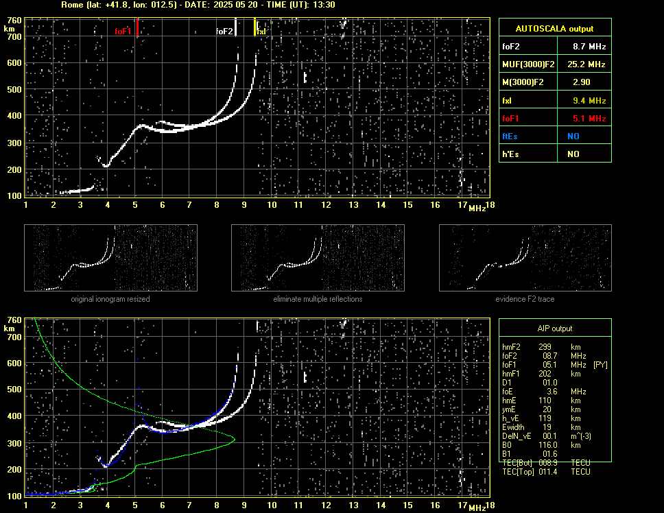664x513 pixels.
Task: Open the 'evidence F2 trace' thumbnail
Action: [x=525, y=258]
